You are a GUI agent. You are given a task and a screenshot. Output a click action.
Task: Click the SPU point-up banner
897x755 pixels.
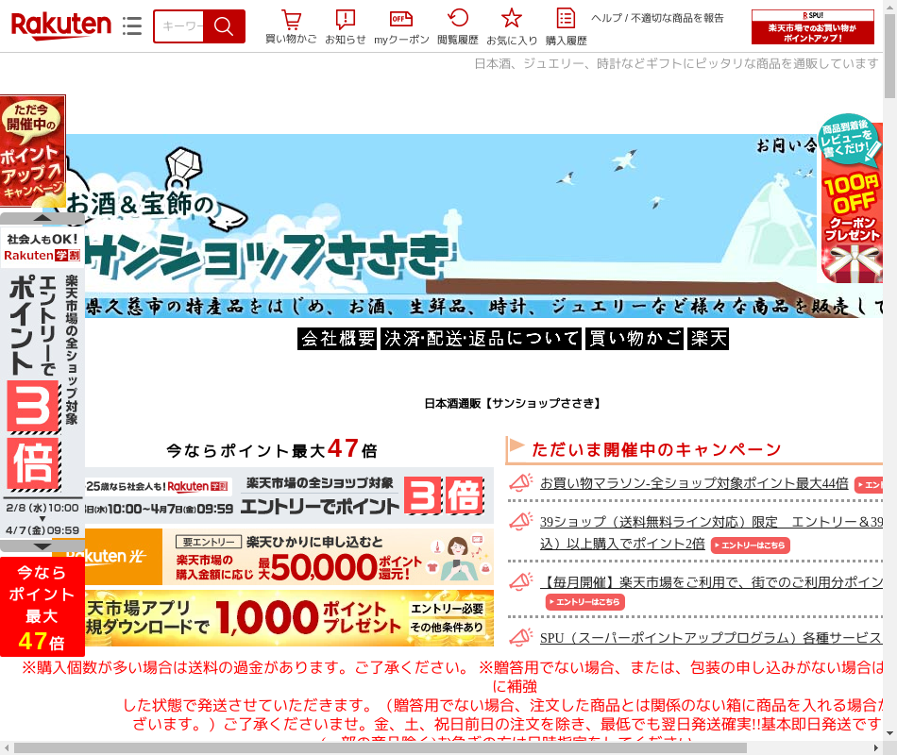pos(812,26)
